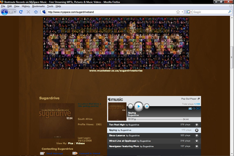The image size is (234, 156).
Task: Click the Pics link
Action: [x=71, y=143]
